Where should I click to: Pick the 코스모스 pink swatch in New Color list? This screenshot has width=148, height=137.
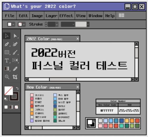point(32,95)
